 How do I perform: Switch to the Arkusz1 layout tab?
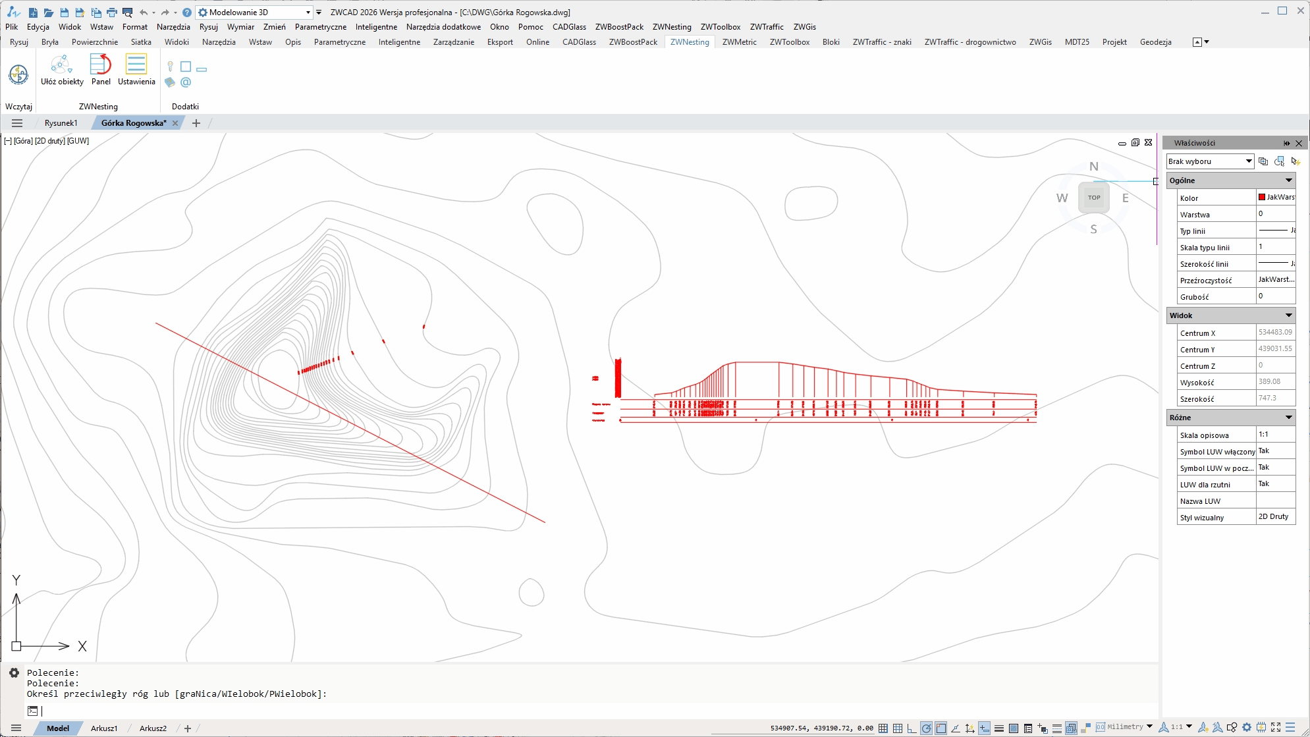coord(104,728)
